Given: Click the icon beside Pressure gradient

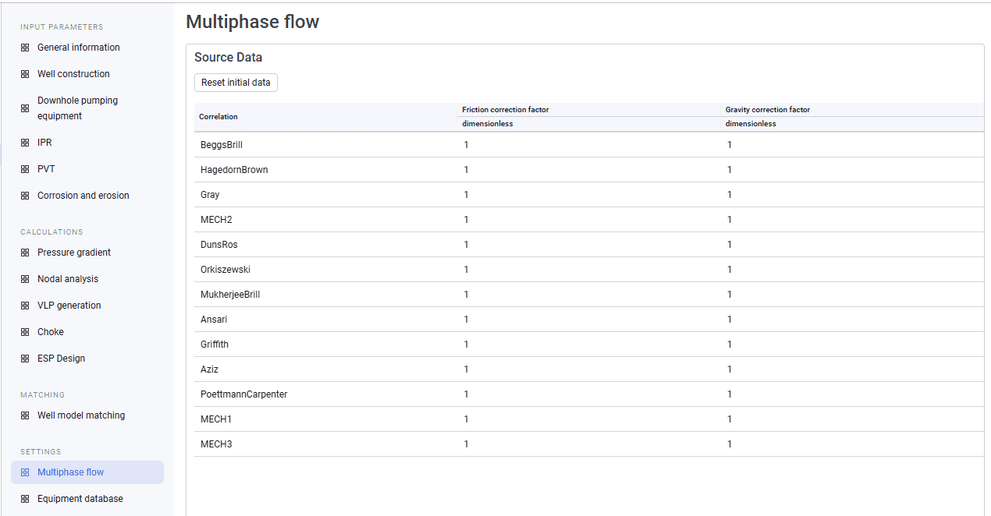Looking at the screenshot, I should pyautogui.click(x=25, y=253).
